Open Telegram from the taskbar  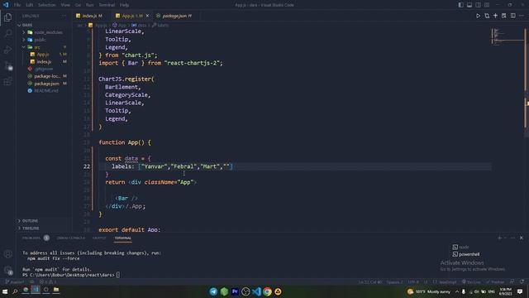[x=213, y=291]
